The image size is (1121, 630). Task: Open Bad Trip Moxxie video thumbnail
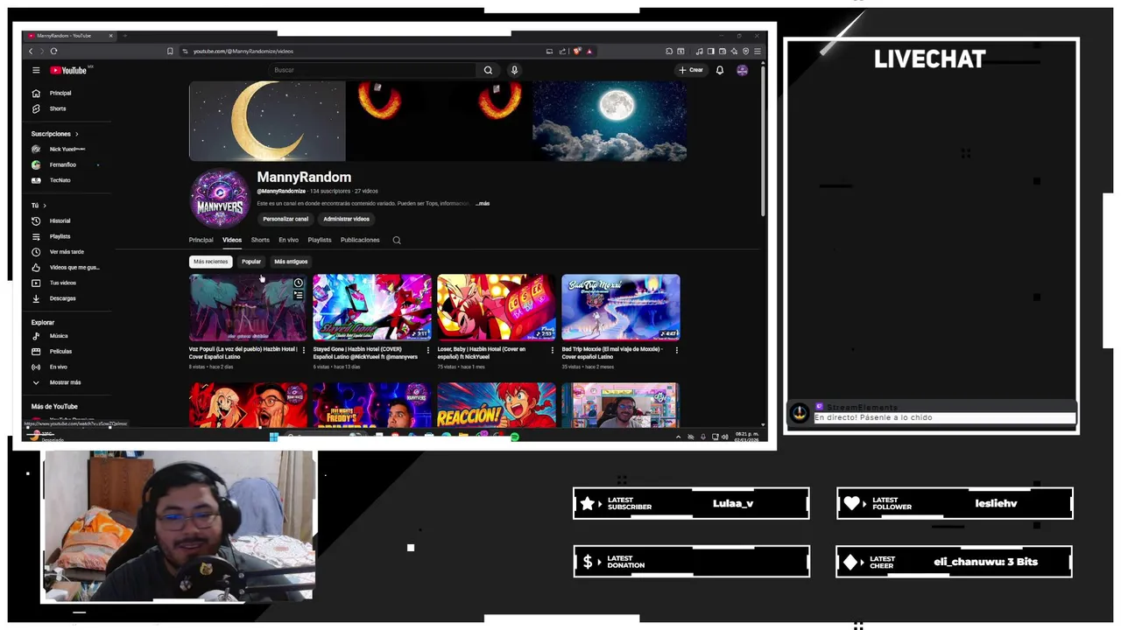coord(621,307)
